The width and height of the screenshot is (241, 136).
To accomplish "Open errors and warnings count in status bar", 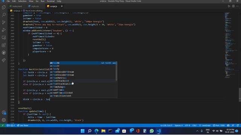I will (11, 125).
